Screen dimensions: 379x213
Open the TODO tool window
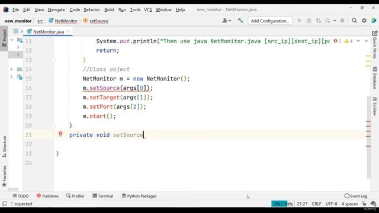21,196
